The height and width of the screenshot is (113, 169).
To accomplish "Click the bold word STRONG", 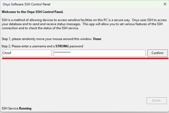I will click(x=62, y=46).
